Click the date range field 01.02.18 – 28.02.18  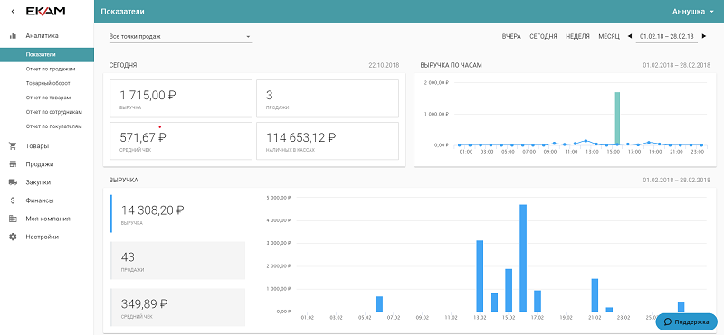(x=667, y=36)
